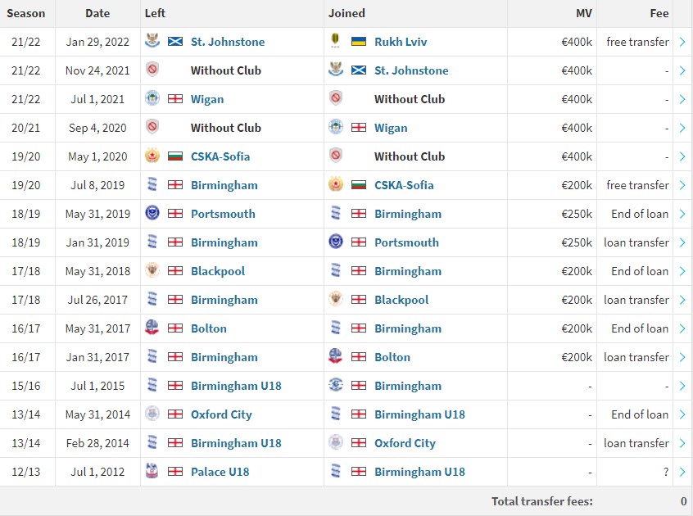Click the Portsmouth crest in the Joined column
The height and width of the screenshot is (516, 693).
tap(336, 242)
